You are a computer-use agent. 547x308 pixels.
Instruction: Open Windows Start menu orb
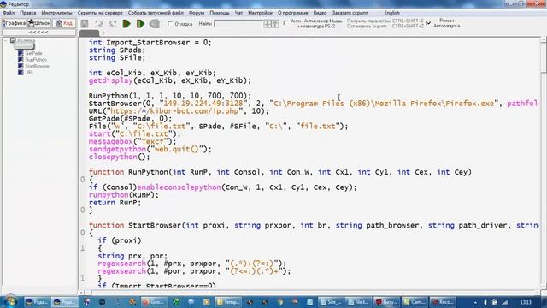9,301
